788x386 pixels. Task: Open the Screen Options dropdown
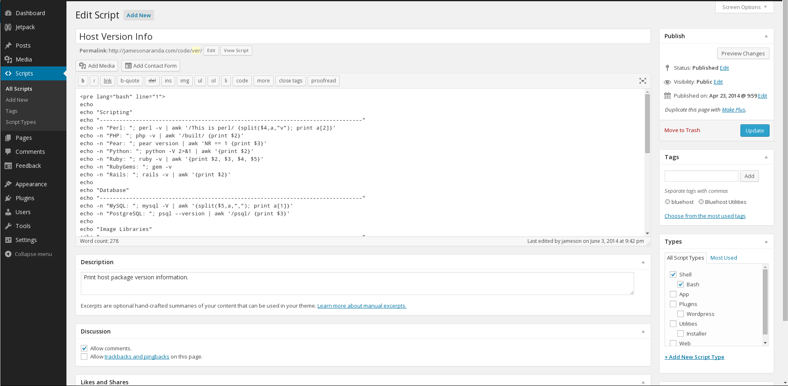pyautogui.click(x=745, y=7)
